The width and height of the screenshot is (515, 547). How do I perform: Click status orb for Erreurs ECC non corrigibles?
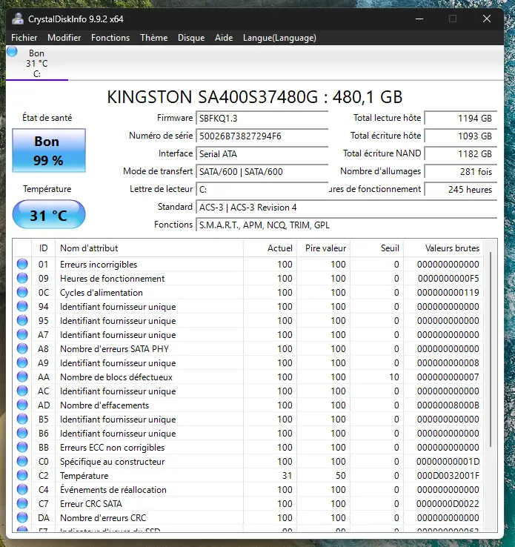(22, 447)
